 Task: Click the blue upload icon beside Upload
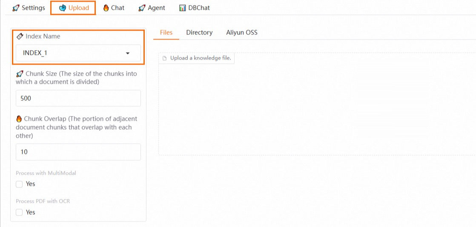coord(63,8)
